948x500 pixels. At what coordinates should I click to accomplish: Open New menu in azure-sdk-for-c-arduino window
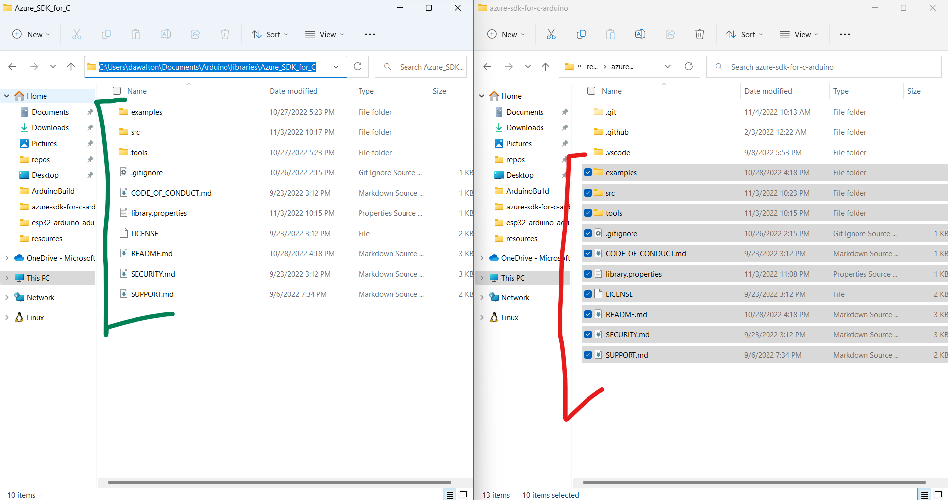point(505,34)
